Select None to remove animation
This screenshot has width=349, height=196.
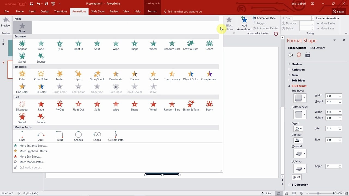(22, 27)
